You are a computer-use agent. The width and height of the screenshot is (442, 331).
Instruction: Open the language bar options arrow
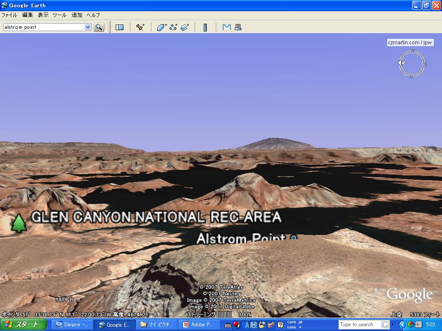[300, 328]
